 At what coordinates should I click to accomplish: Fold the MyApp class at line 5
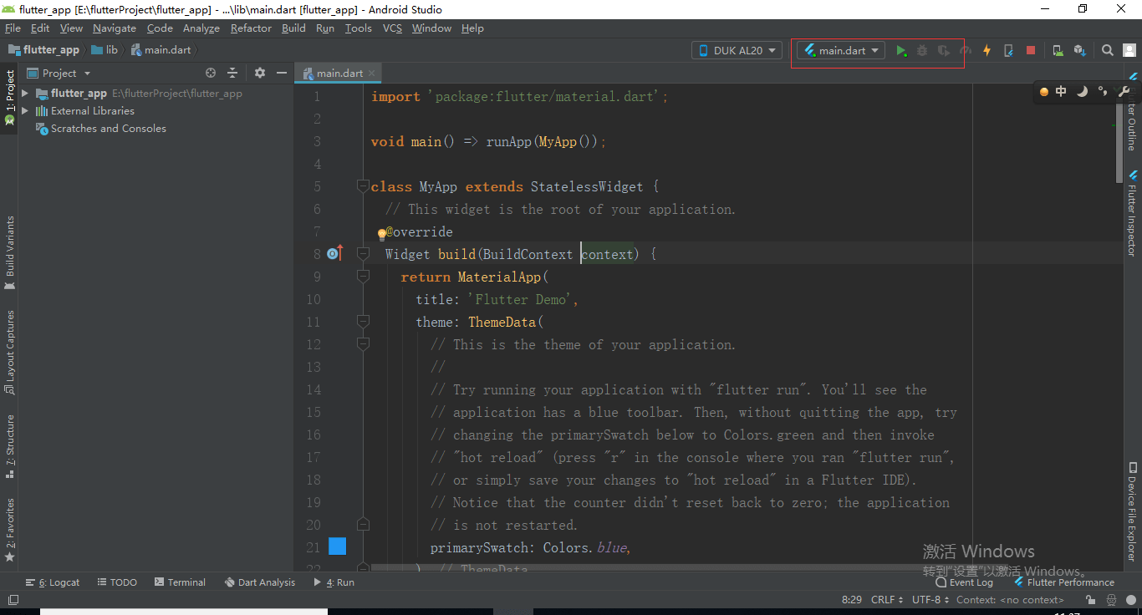(363, 186)
